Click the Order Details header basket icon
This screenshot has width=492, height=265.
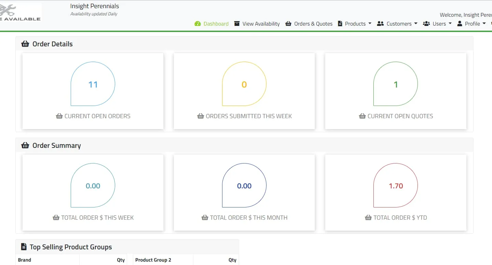point(25,44)
